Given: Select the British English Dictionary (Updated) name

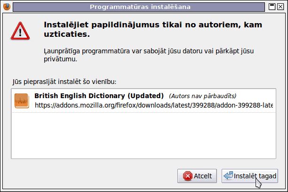Looking at the screenshot, I should [x=99, y=96].
